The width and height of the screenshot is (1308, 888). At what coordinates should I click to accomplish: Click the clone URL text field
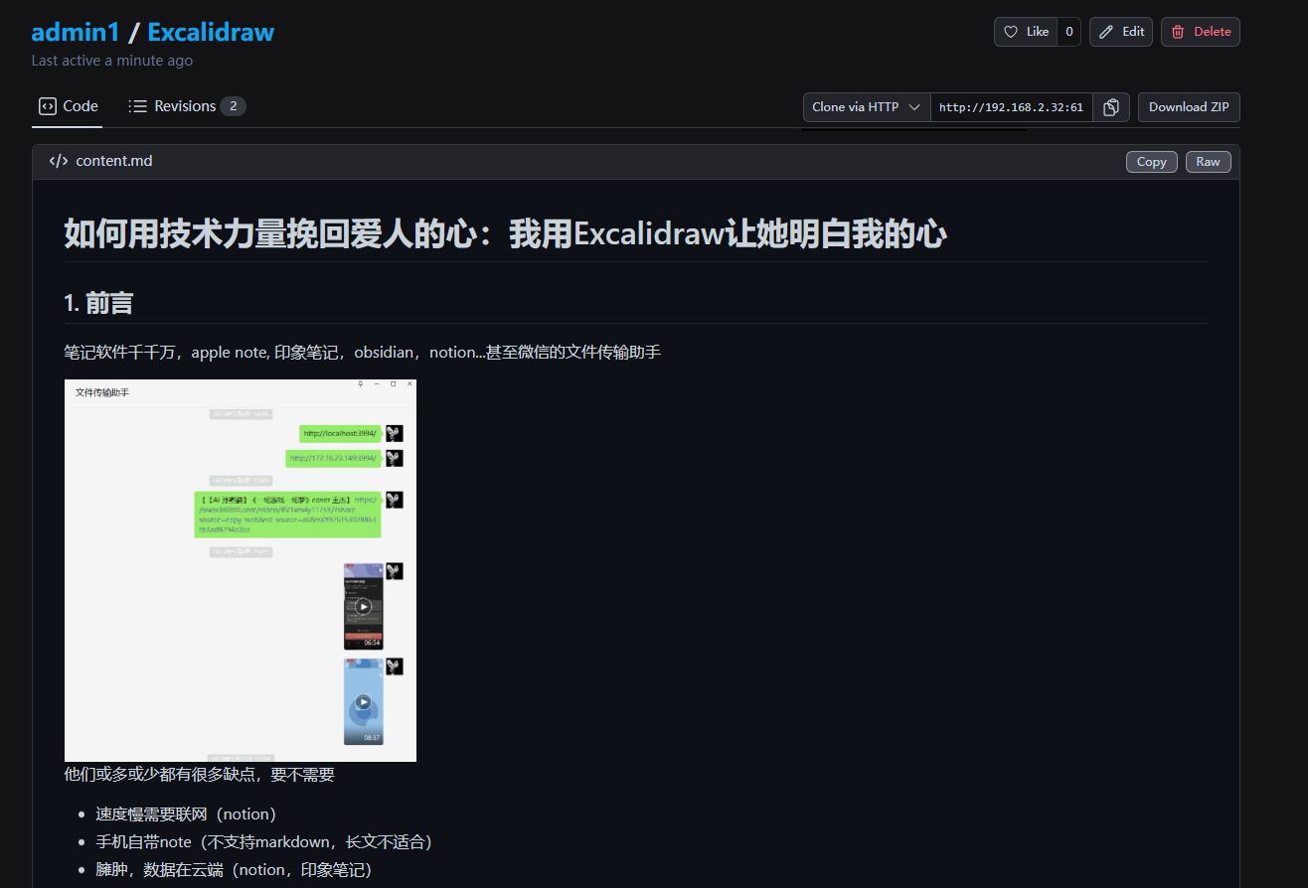(1011, 107)
